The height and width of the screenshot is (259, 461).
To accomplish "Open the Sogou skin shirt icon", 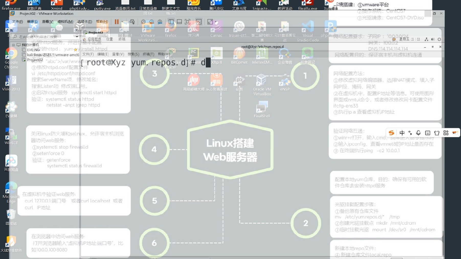I will [x=437, y=133].
